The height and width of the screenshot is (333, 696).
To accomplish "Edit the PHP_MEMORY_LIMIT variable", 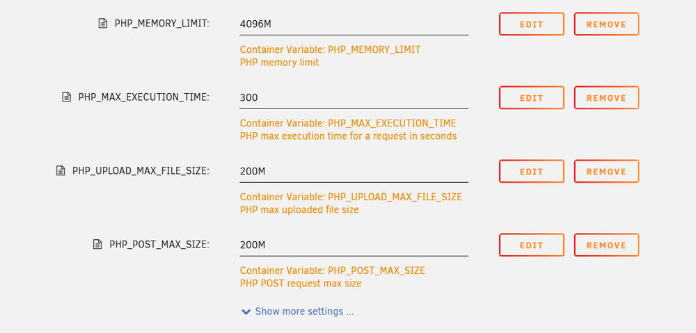I will [x=531, y=24].
